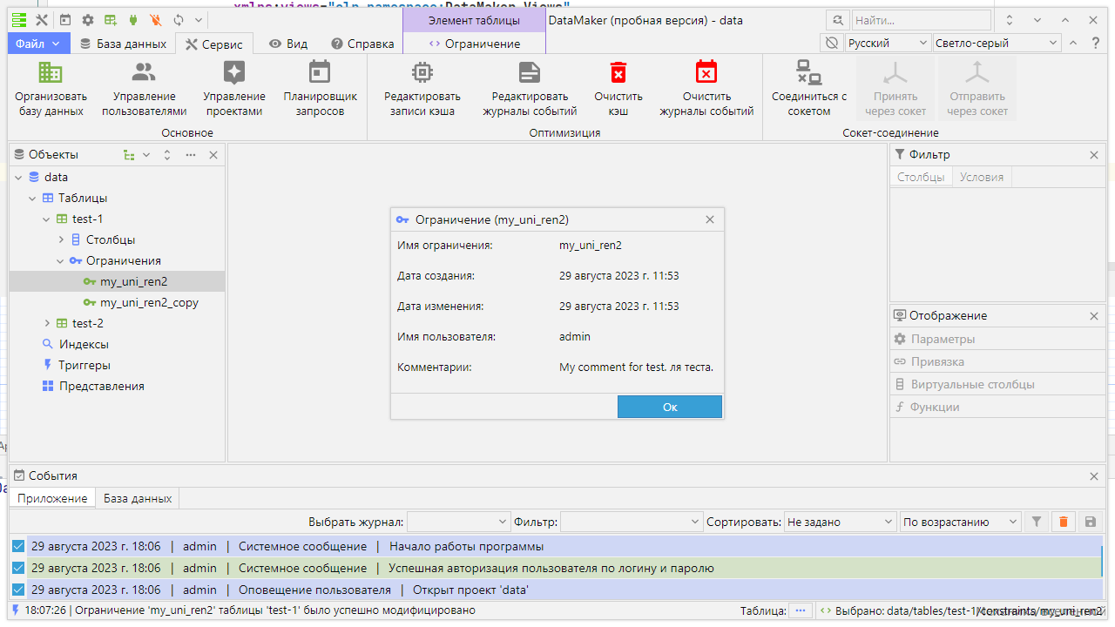
Task: Uncheck the Успешная авторизация event row
Action: point(18,568)
